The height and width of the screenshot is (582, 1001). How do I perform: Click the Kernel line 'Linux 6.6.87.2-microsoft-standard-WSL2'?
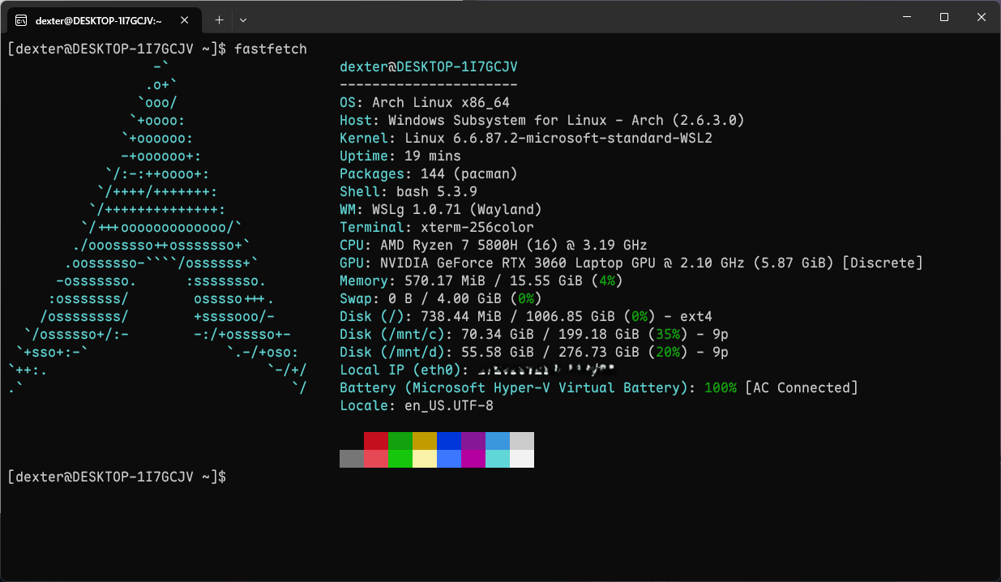click(526, 139)
